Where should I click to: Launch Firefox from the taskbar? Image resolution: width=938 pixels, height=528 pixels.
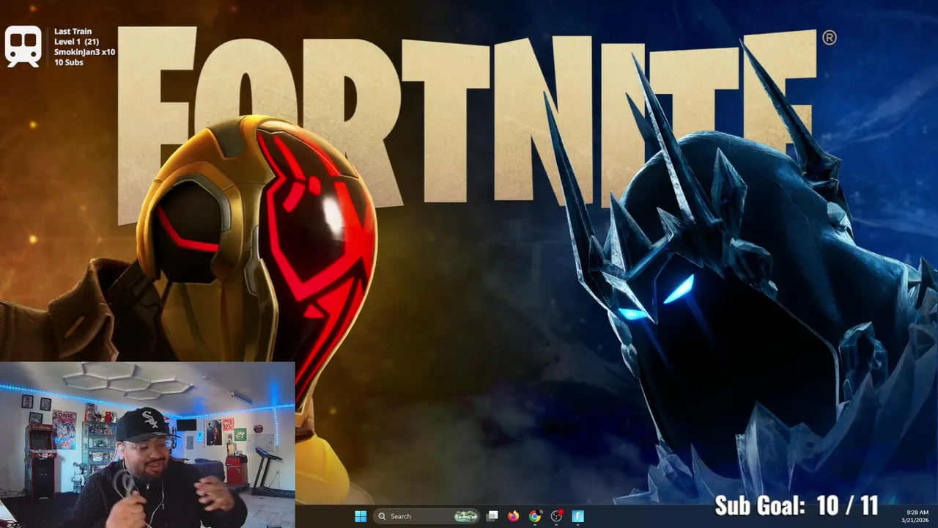tap(513, 516)
